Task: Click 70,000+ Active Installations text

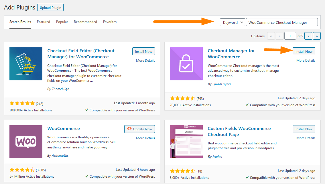Action: point(190,105)
